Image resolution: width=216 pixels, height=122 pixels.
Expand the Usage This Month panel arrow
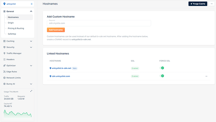pyautogui.click(x=31, y=91)
